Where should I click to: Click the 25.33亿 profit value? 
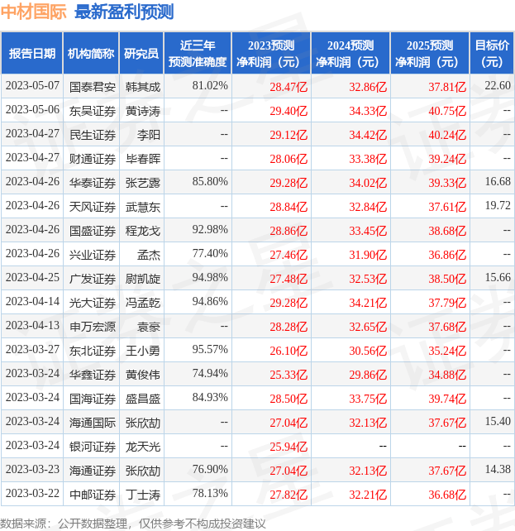(x=288, y=376)
